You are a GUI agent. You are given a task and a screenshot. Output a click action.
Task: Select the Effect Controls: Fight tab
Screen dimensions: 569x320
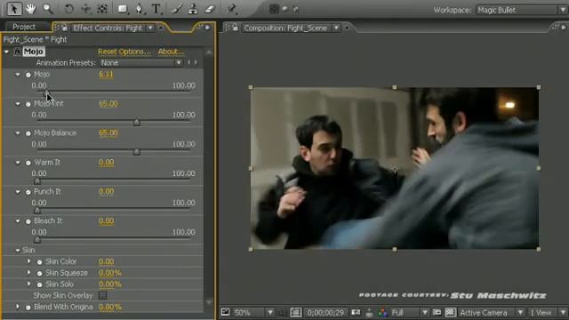click(x=108, y=28)
